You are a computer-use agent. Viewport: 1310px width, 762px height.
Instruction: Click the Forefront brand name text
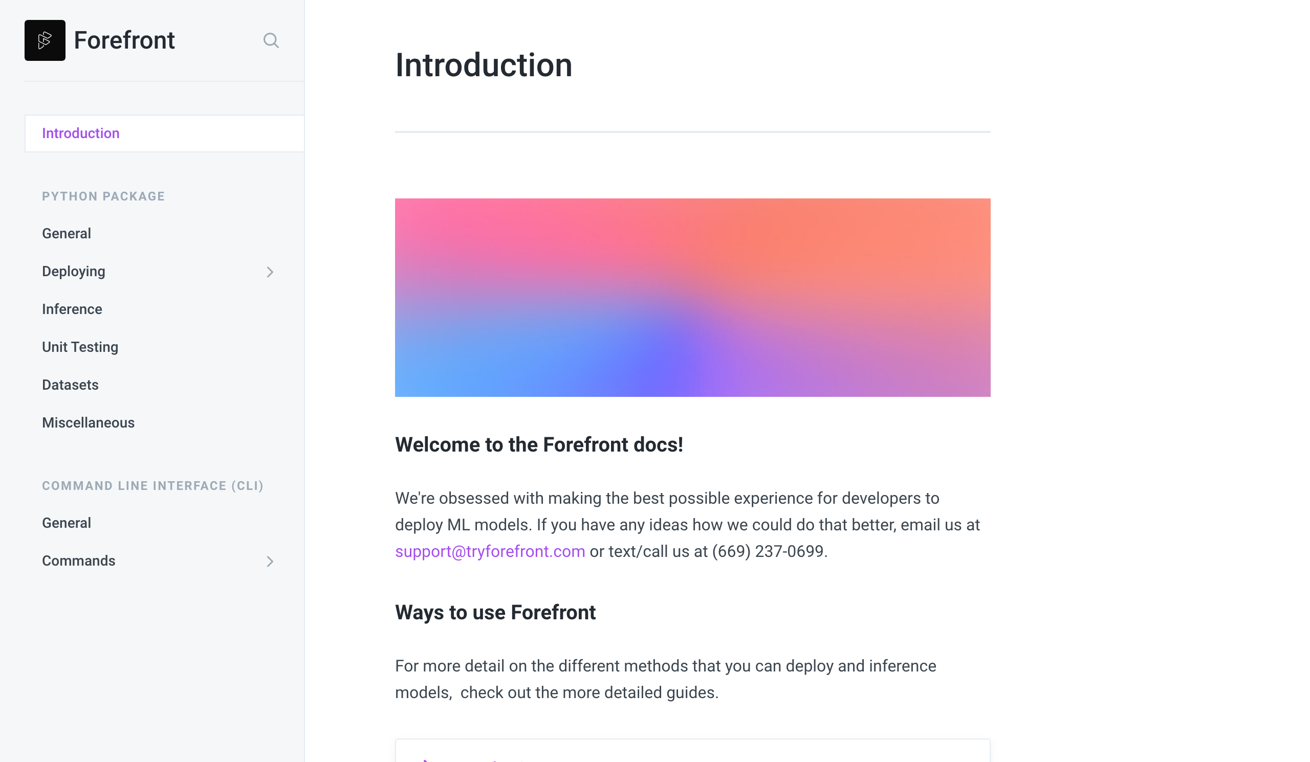(x=124, y=40)
